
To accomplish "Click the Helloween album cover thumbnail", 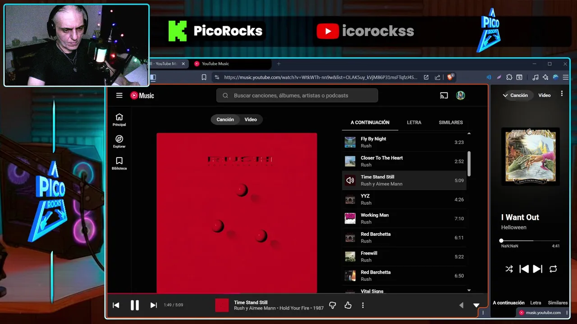I will (x=531, y=156).
